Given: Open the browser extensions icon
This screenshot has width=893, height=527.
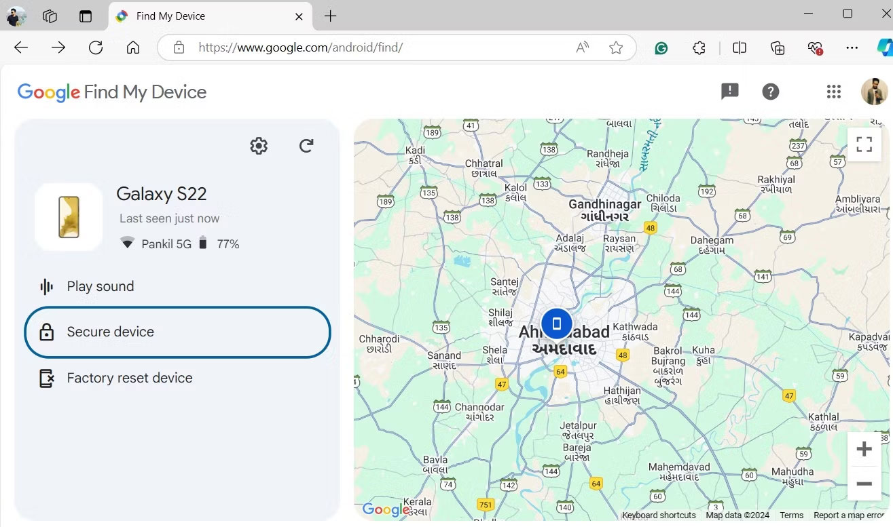Looking at the screenshot, I should click(699, 47).
